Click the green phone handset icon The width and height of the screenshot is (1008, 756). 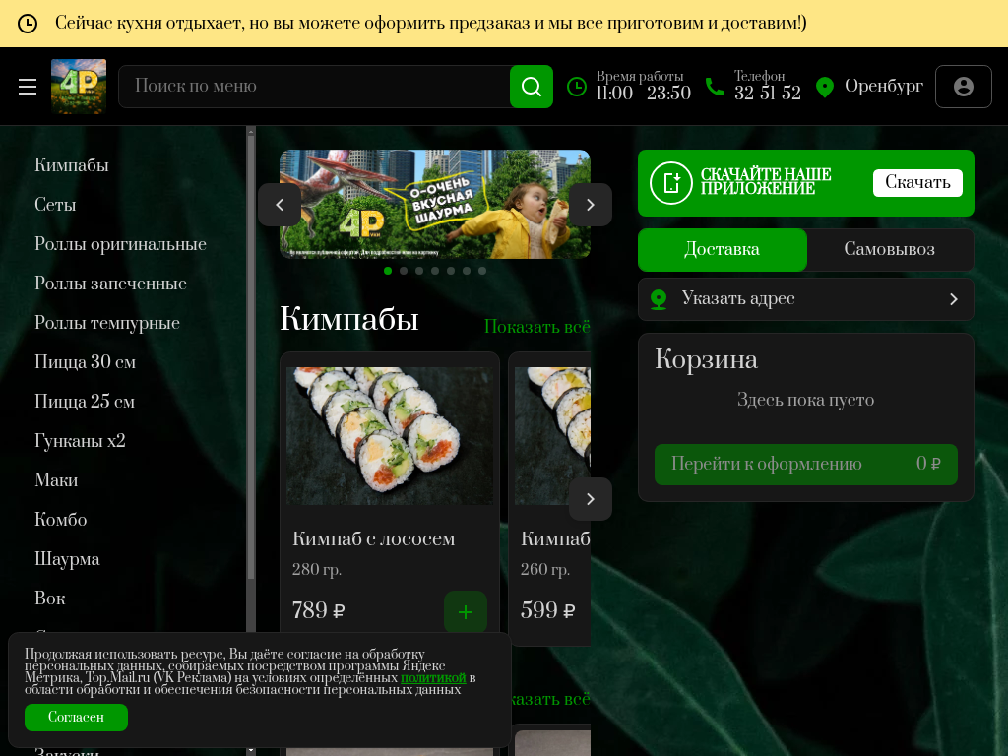(715, 87)
